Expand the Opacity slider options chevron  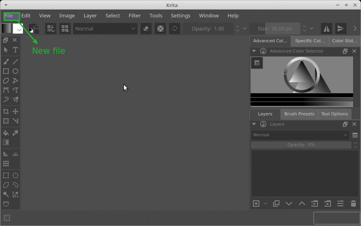[x=245, y=28]
